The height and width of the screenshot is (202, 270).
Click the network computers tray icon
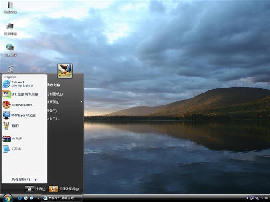point(252,198)
